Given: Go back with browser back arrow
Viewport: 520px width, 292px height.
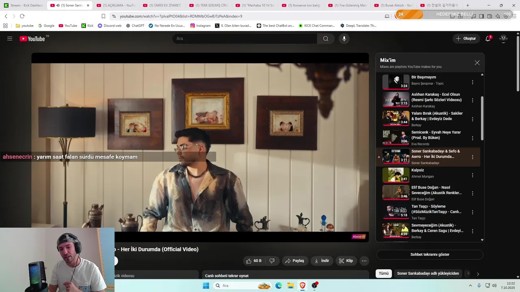Looking at the screenshot, I should coord(6,16).
